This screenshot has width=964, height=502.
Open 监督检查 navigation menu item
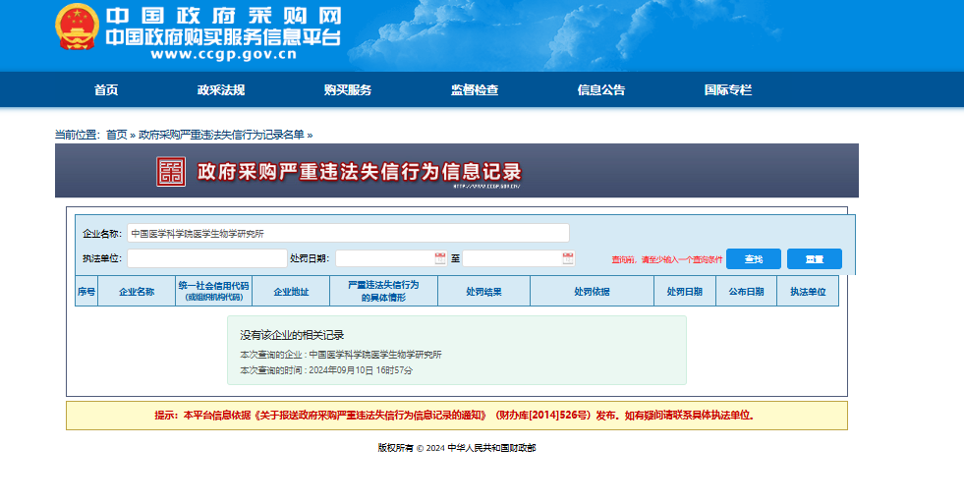pos(474,89)
